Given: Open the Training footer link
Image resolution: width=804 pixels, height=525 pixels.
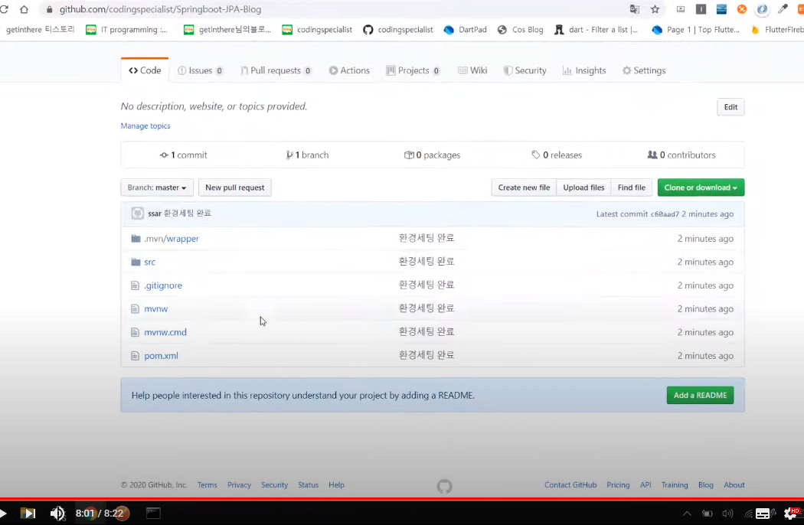Looking at the screenshot, I should (675, 485).
